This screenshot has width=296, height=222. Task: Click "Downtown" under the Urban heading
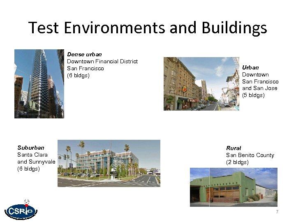pos(255,74)
